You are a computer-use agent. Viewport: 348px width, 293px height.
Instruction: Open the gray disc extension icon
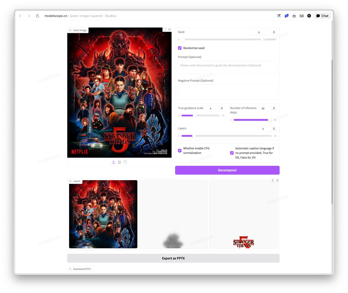pos(294,16)
